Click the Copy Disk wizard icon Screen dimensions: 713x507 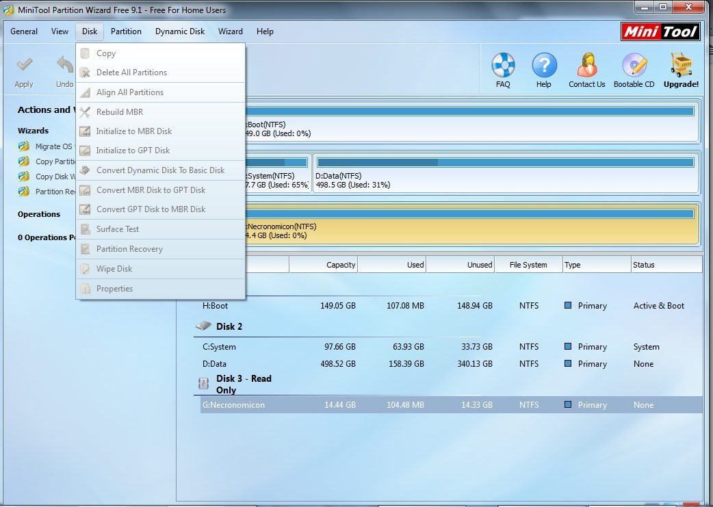click(24, 177)
